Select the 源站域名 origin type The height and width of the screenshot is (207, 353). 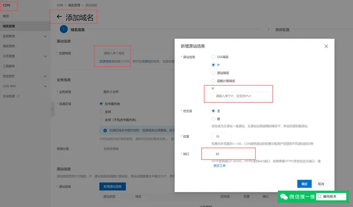tap(213, 73)
